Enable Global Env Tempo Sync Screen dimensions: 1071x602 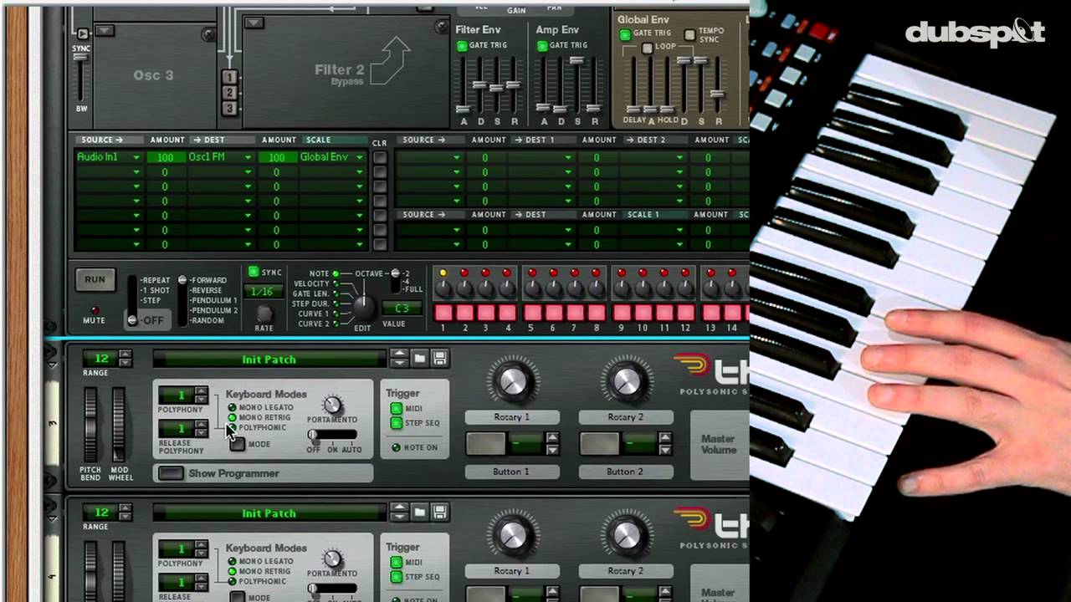[x=689, y=35]
